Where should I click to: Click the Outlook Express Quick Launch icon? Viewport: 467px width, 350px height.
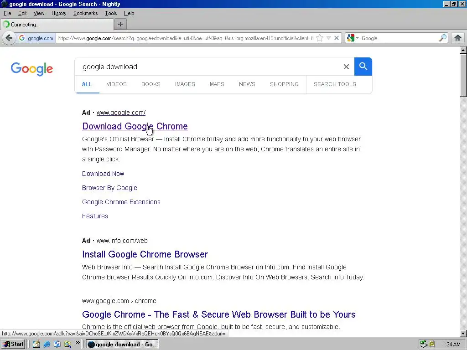[x=57, y=345]
